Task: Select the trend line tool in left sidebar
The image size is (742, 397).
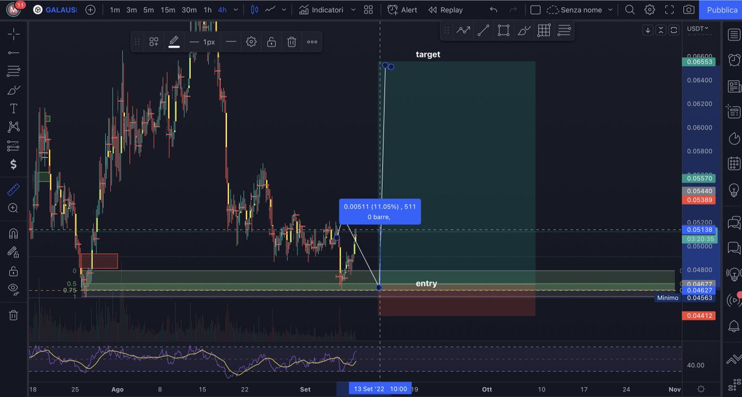Action: coord(13,52)
